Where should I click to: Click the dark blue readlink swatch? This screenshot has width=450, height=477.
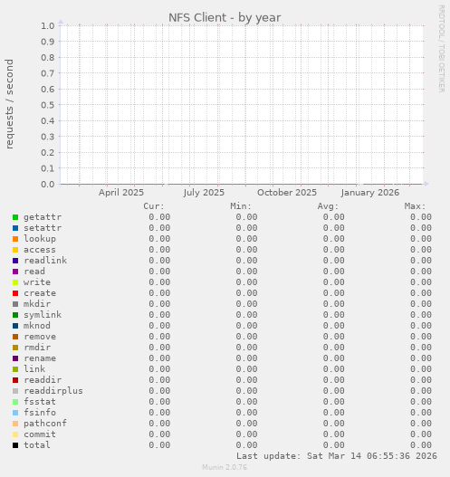coord(15,261)
